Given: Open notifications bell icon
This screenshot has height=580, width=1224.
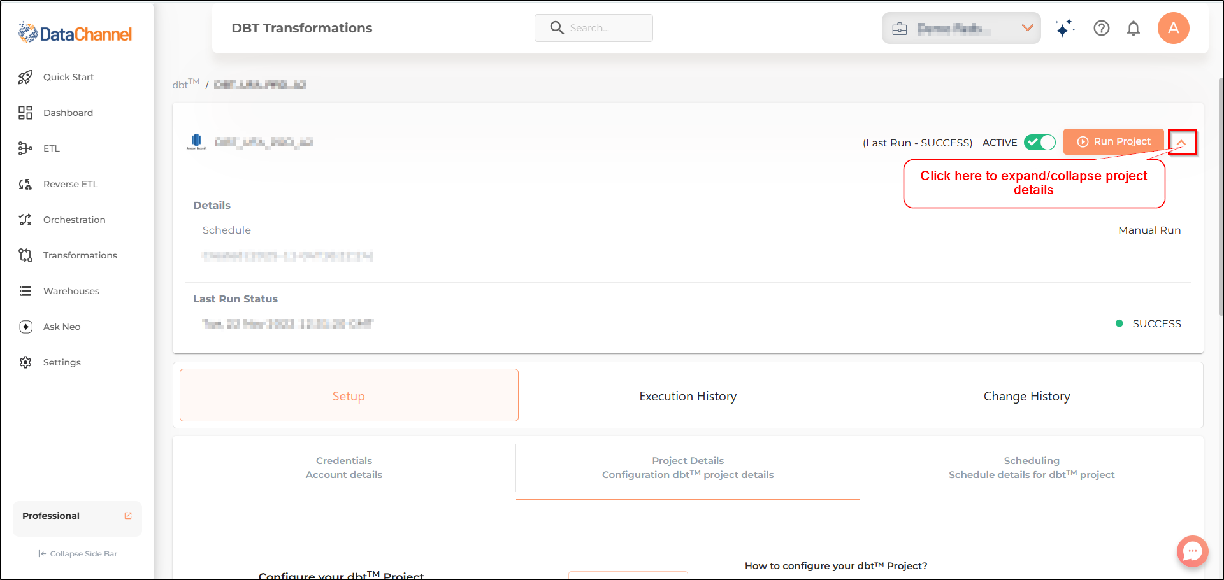Looking at the screenshot, I should 1134,28.
